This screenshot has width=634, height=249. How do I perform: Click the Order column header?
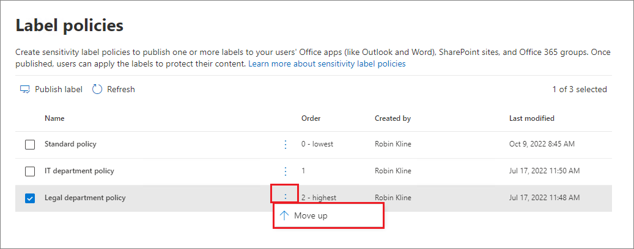coord(311,118)
